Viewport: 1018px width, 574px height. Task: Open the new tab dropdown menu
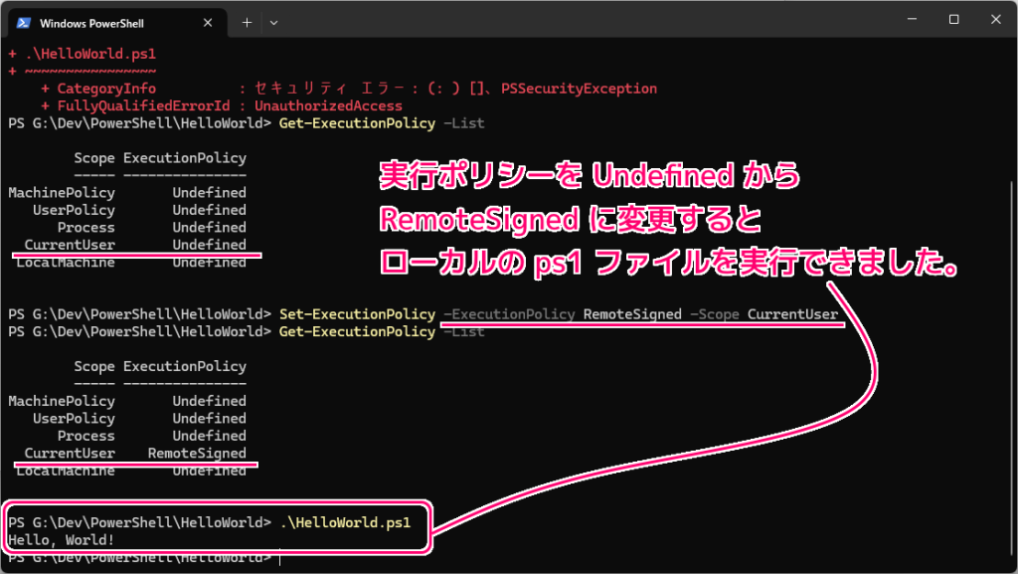point(273,22)
